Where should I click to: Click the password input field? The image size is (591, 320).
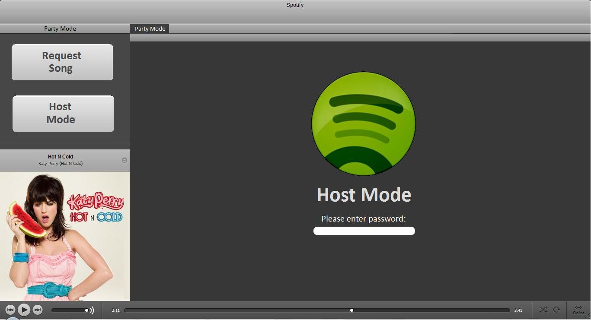pos(364,231)
